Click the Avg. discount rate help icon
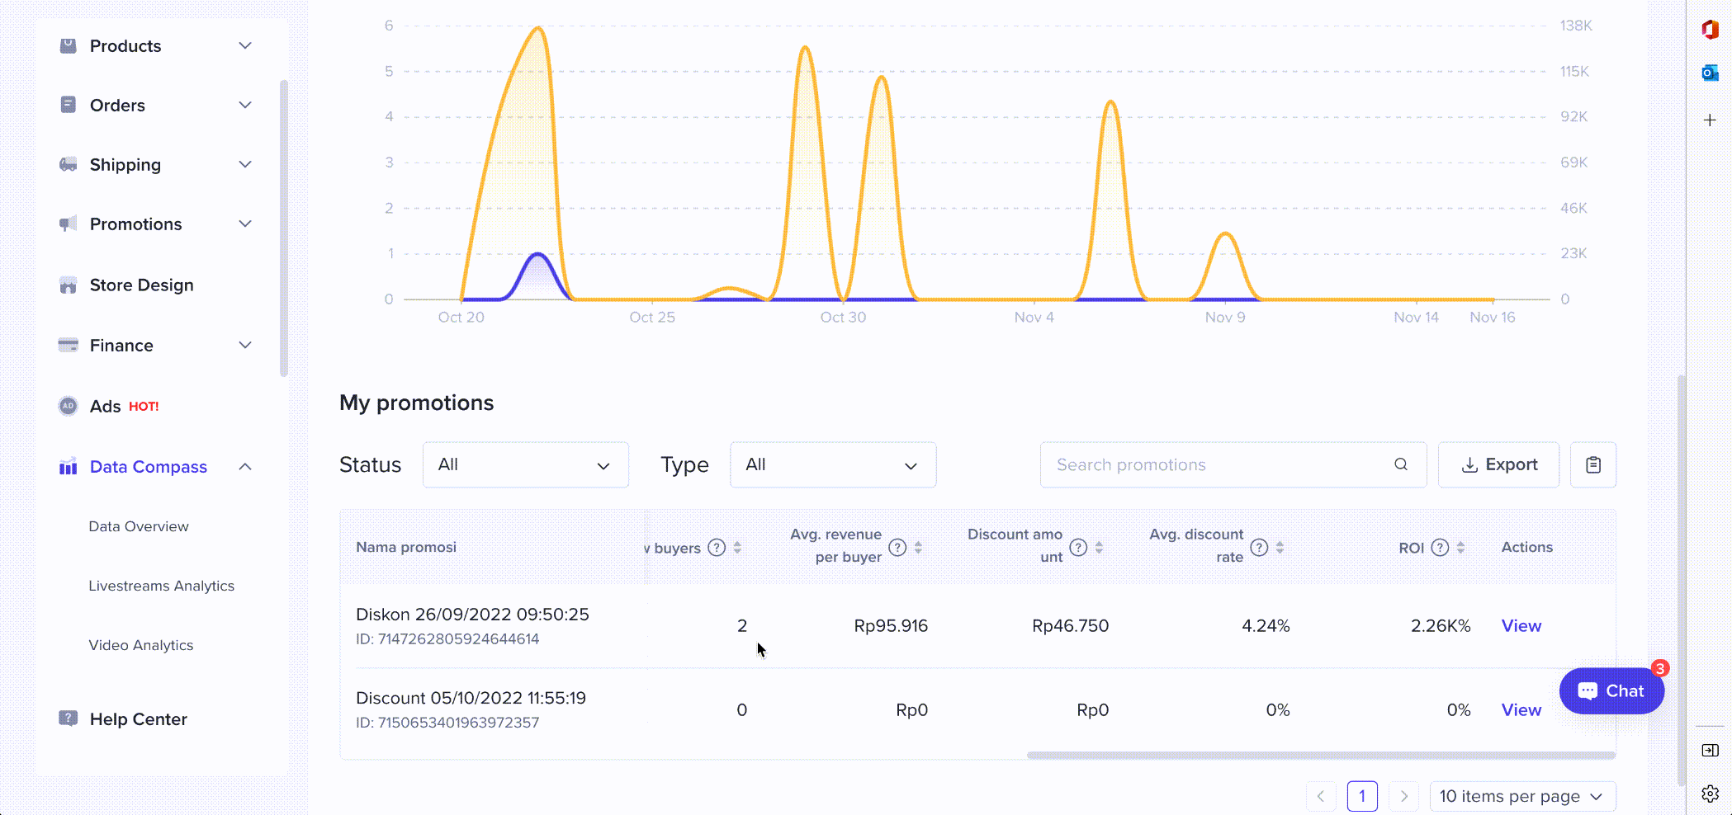1732x815 pixels. tap(1259, 548)
